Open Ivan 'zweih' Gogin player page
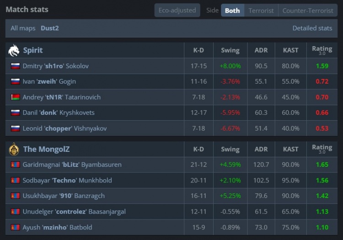343x240 pixels. tap(49, 81)
